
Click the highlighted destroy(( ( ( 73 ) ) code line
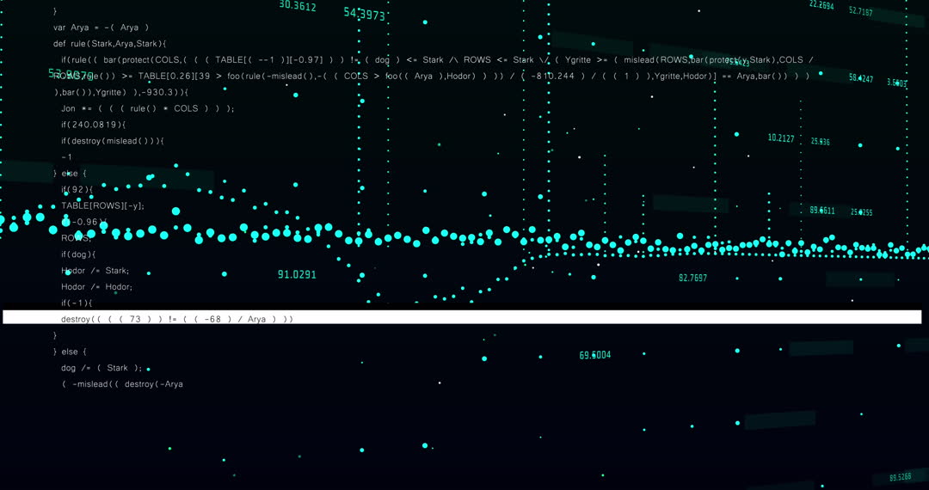coord(176,319)
